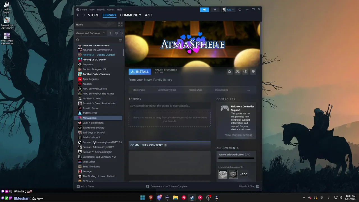
Task: Open the Help menu
Action: [119, 10]
